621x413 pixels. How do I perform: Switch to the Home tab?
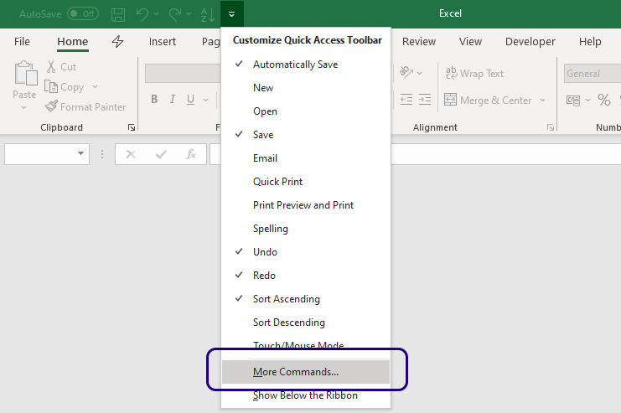72,41
